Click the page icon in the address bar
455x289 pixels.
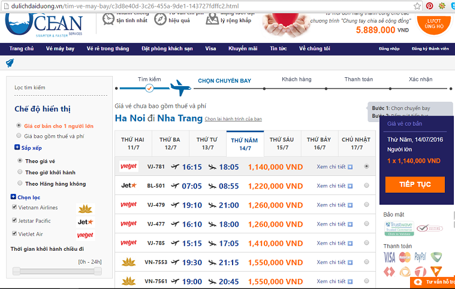coord(5,6)
